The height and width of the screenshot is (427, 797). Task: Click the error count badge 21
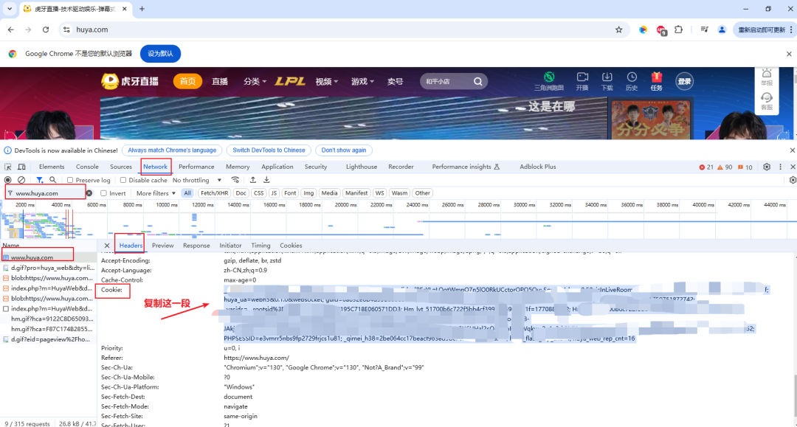(706, 167)
